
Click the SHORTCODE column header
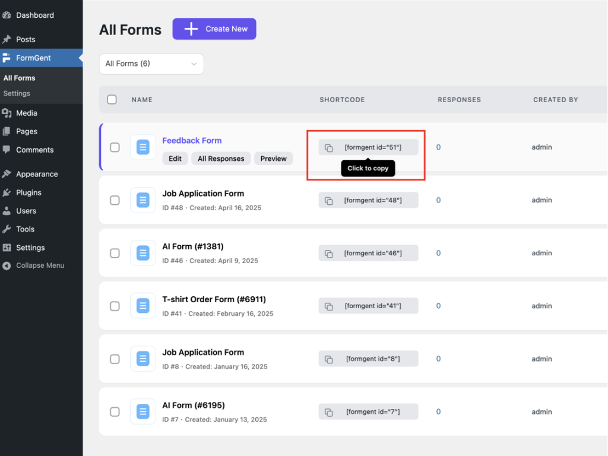342,100
